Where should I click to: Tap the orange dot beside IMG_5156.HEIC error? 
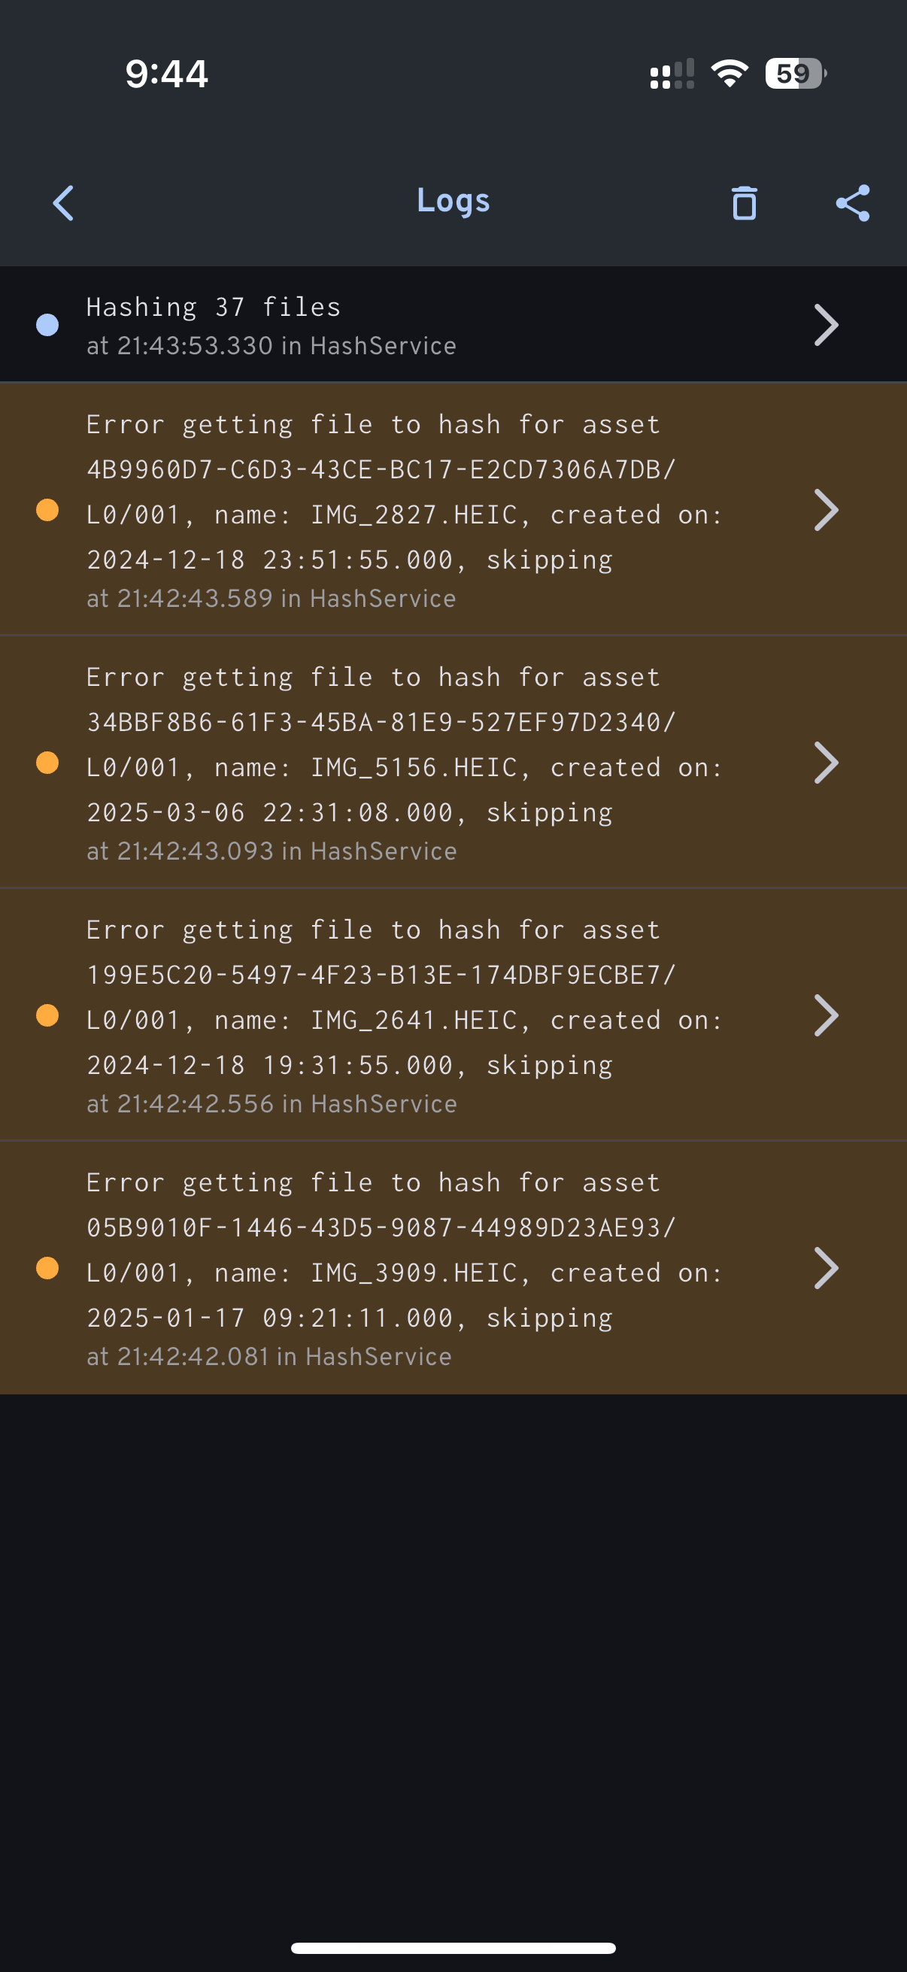(47, 763)
